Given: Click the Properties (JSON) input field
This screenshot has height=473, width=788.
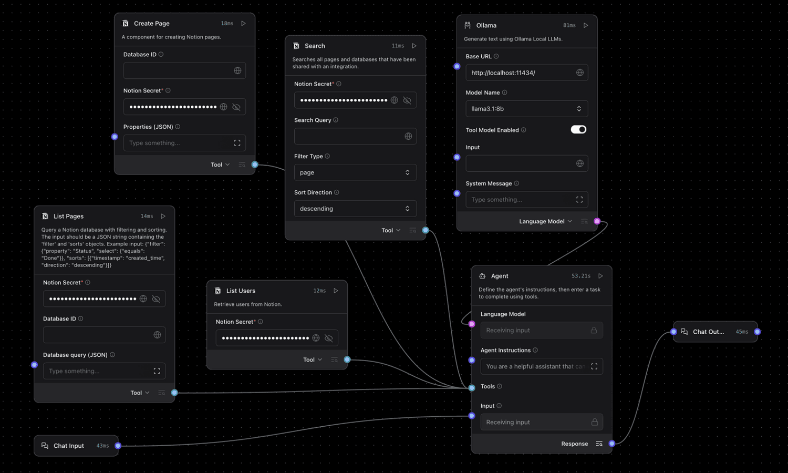Looking at the screenshot, I should click(x=184, y=143).
